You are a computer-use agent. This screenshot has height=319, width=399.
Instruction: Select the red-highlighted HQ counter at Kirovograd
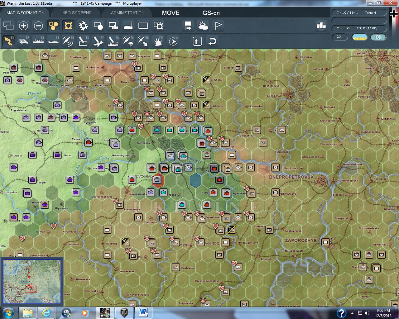pyautogui.click(x=157, y=180)
